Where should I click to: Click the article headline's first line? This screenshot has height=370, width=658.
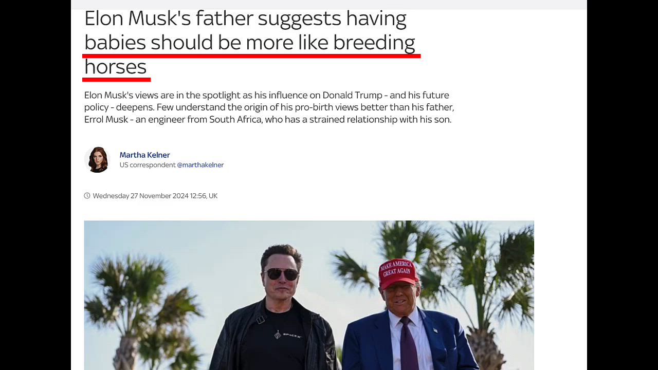click(x=245, y=18)
